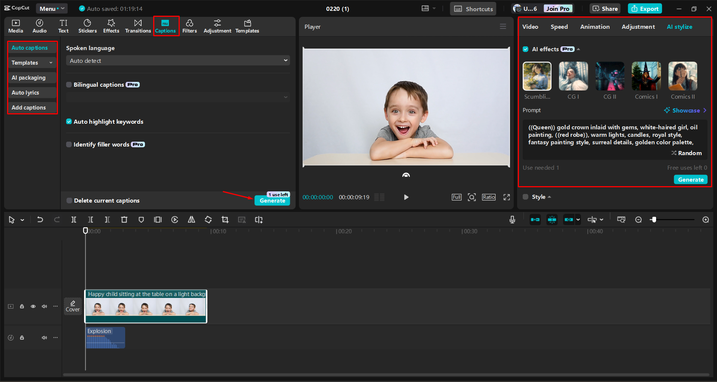Click the Generate captions button
The width and height of the screenshot is (717, 382).
click(x=272, y=201)
